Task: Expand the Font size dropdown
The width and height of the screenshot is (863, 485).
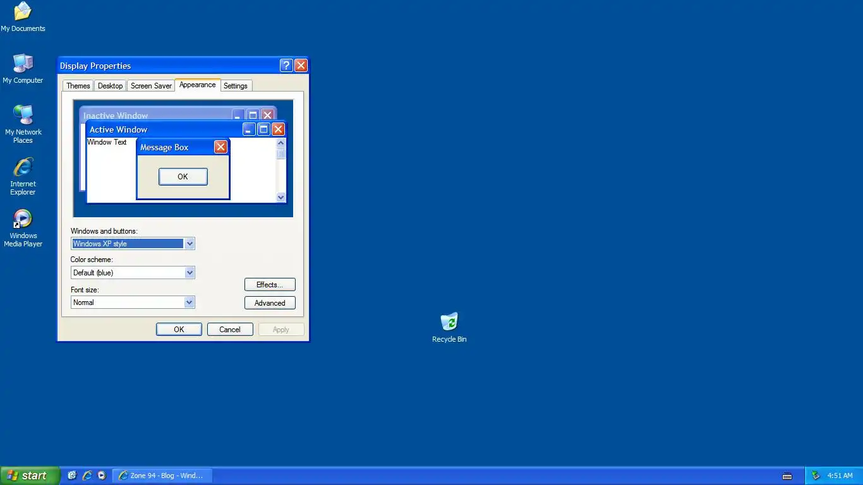Action: [x=189, y=302]
